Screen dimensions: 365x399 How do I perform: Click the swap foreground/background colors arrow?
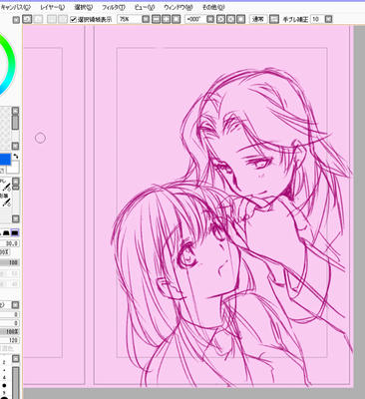[x=16, y=156]
